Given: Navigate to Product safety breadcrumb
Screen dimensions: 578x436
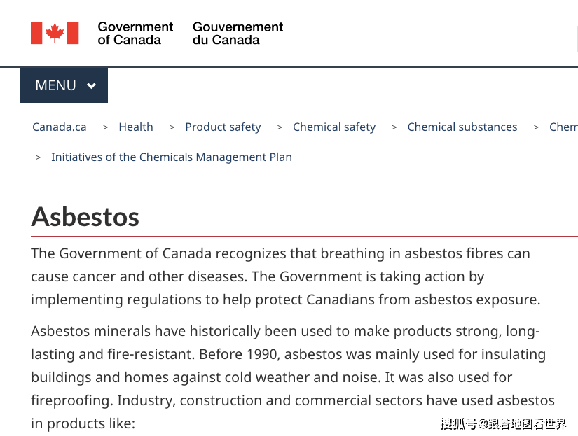Looking at the screenshot, I should [x=223, y=127].
